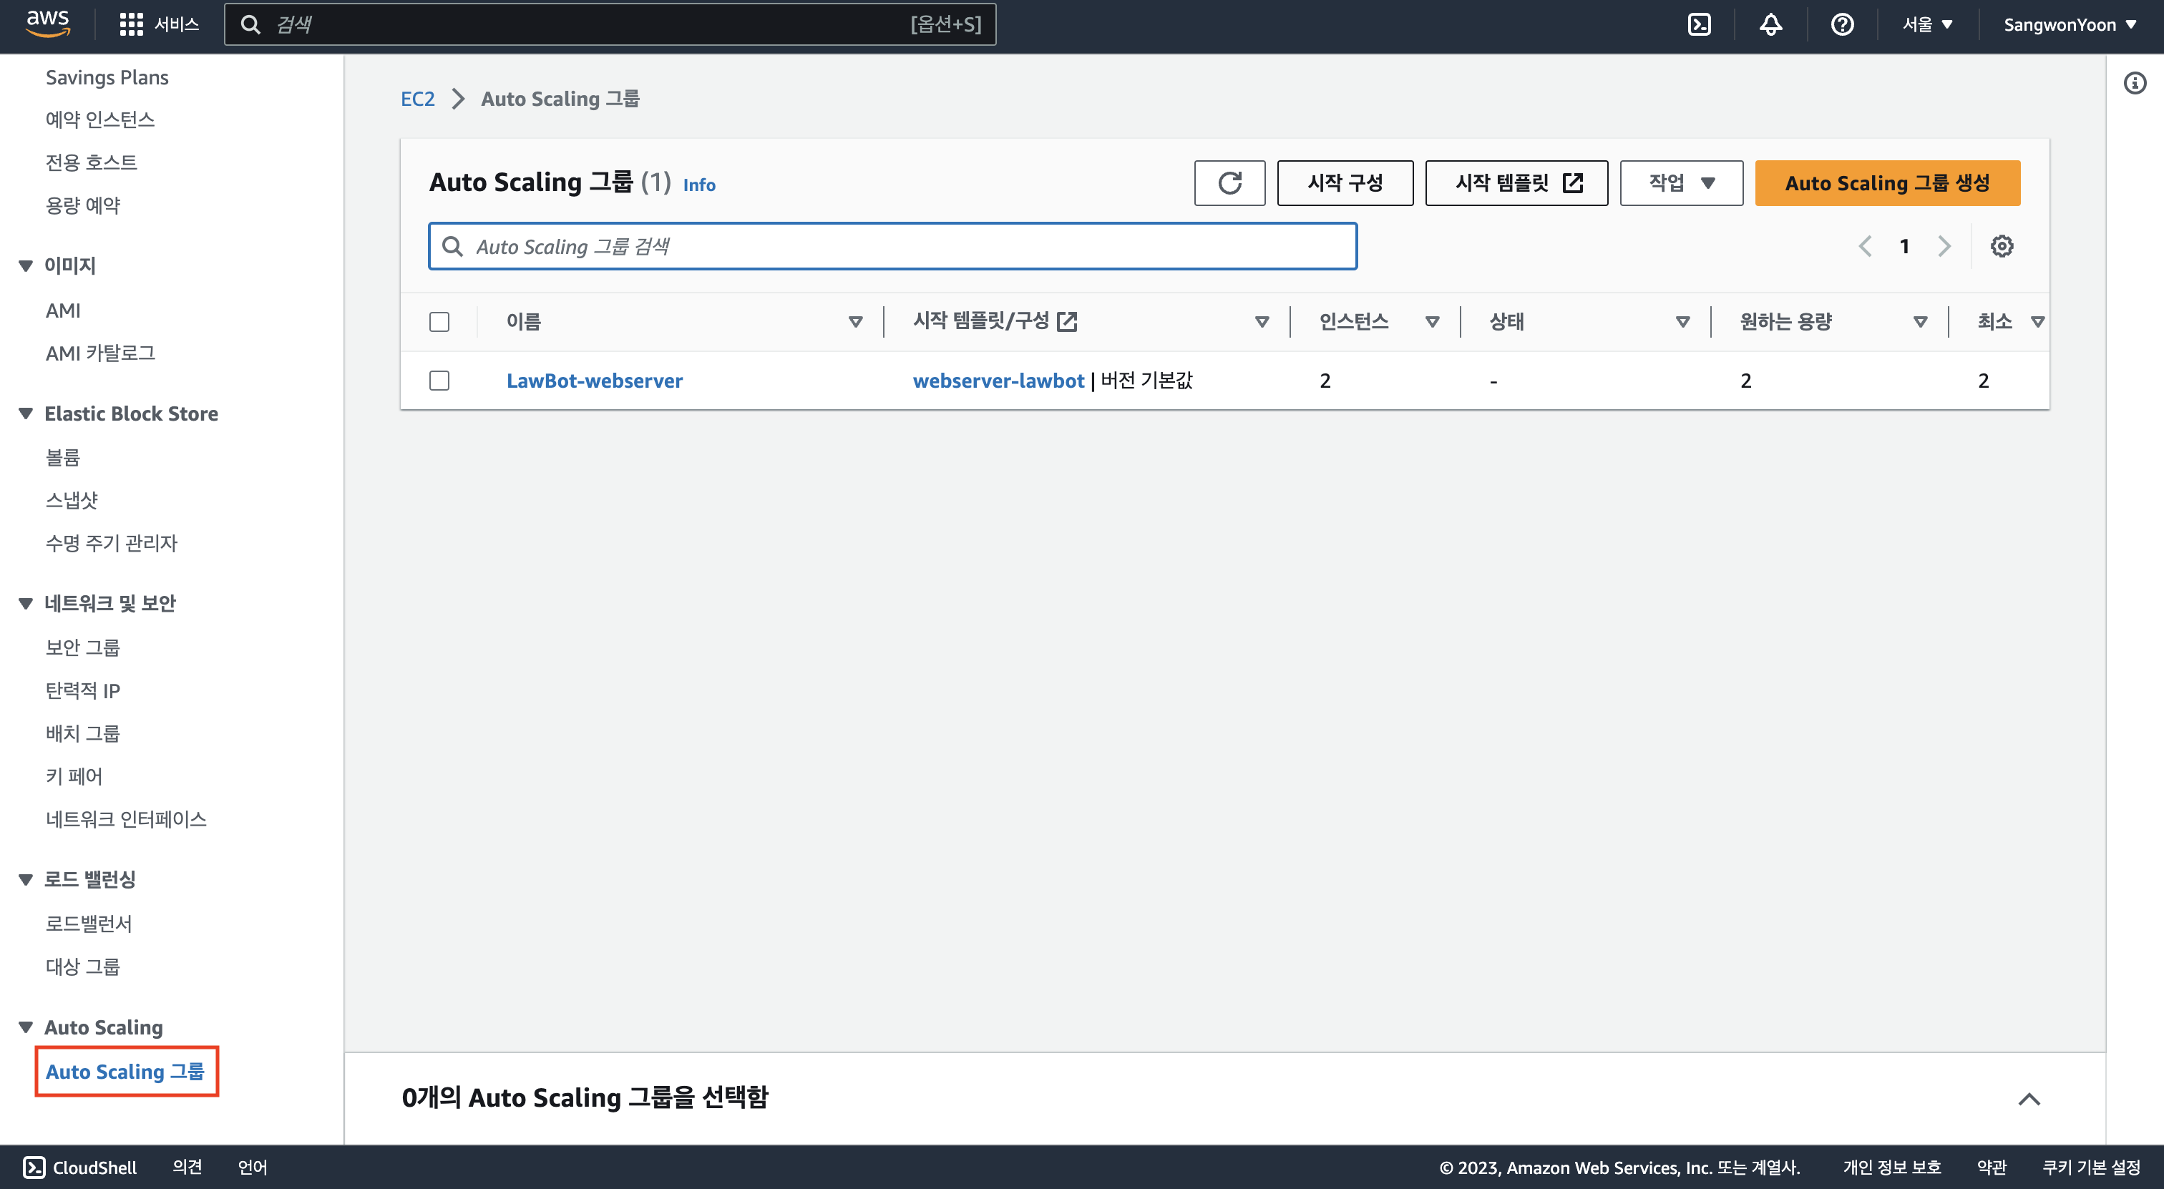Open 로드밸런서 in sidebar
Image resolution: width=2164 pixels, height=1189 pixels.
pyautogui.click(x=88, y=924)
